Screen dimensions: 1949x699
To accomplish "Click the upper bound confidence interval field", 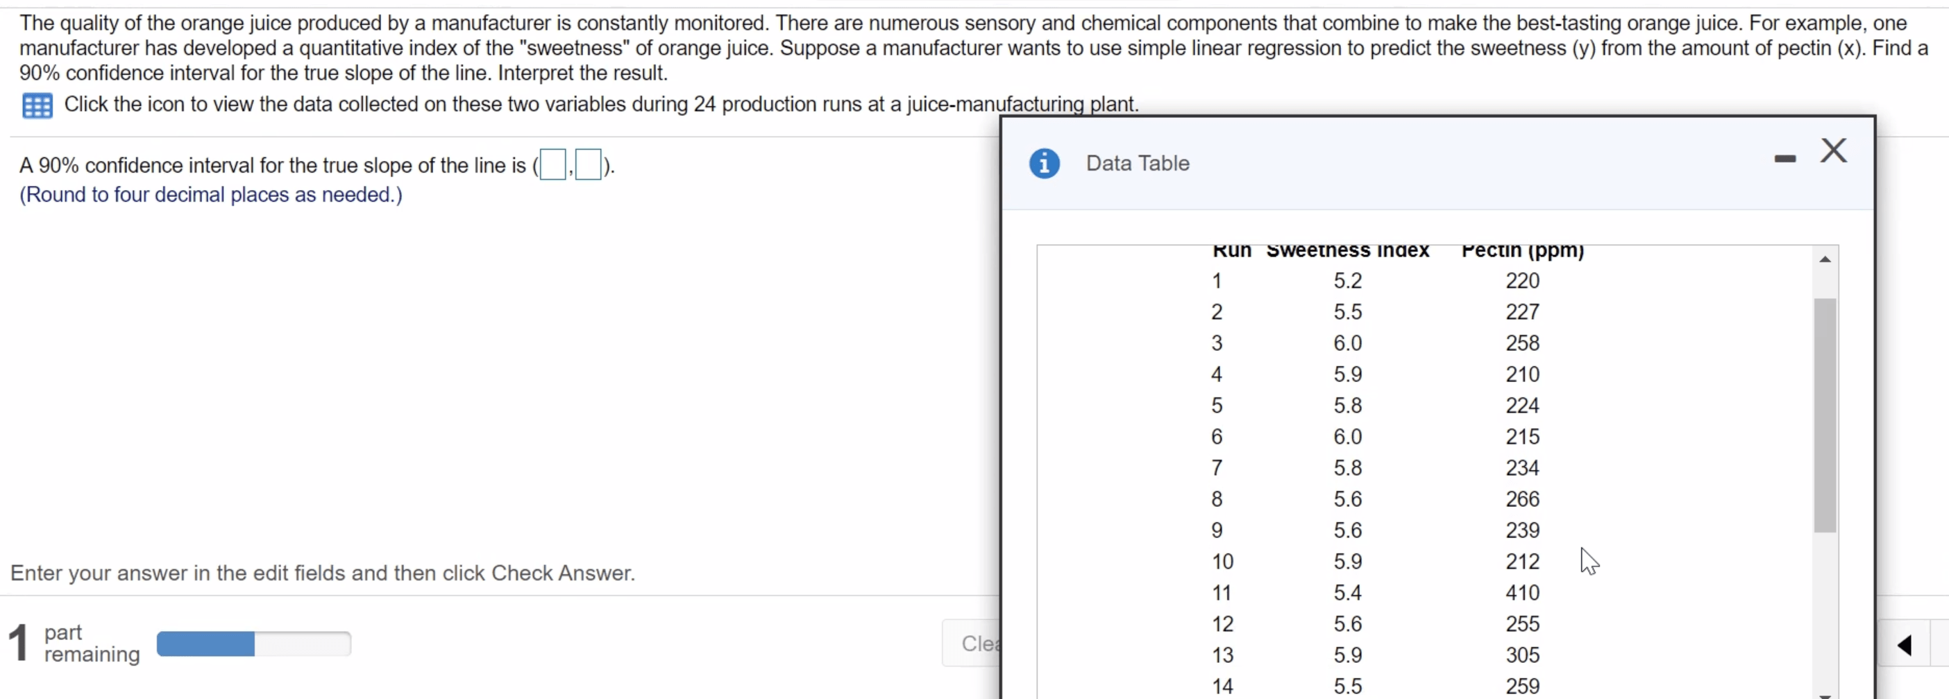I will pyautogui.click(x=589, y=165).
